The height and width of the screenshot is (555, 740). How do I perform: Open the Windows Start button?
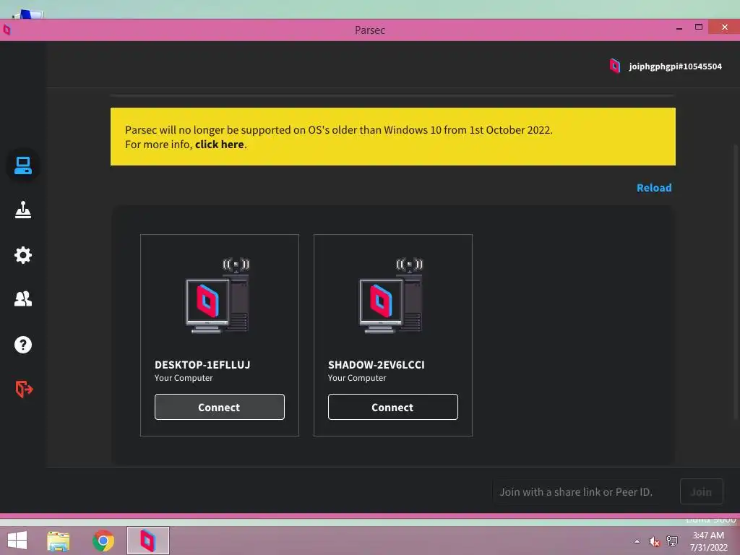click(17, 541)
